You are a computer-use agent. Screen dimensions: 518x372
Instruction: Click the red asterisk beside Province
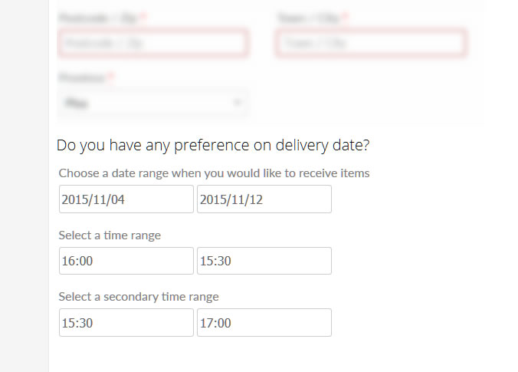tap(112, 77)
